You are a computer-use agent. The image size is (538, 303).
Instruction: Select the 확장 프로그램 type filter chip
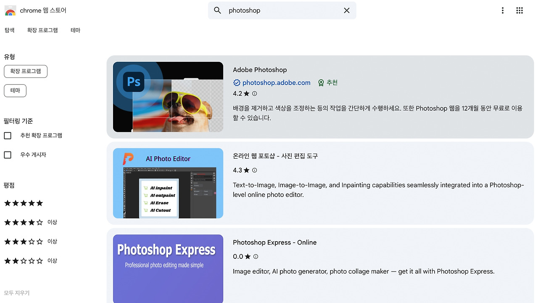point(25,71)
